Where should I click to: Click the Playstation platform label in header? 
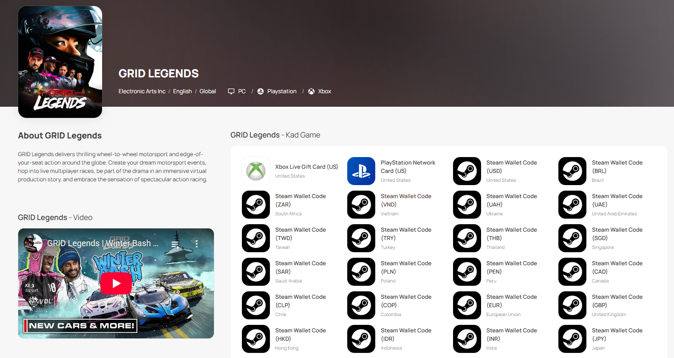[282, 91]
